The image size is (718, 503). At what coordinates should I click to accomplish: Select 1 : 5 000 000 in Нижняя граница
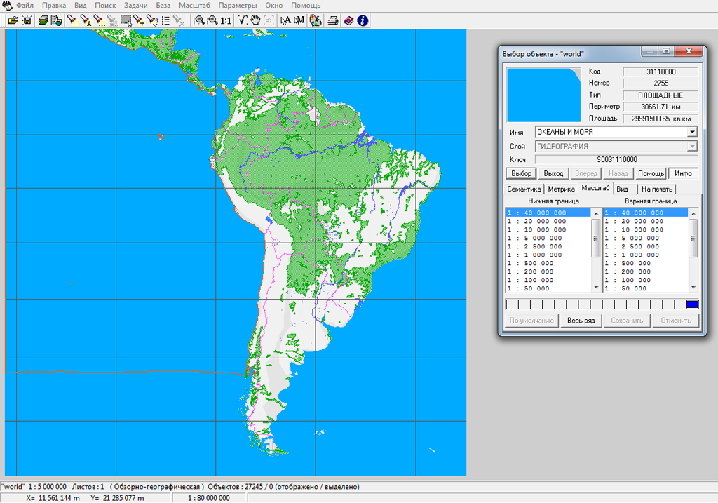(548, 239)
